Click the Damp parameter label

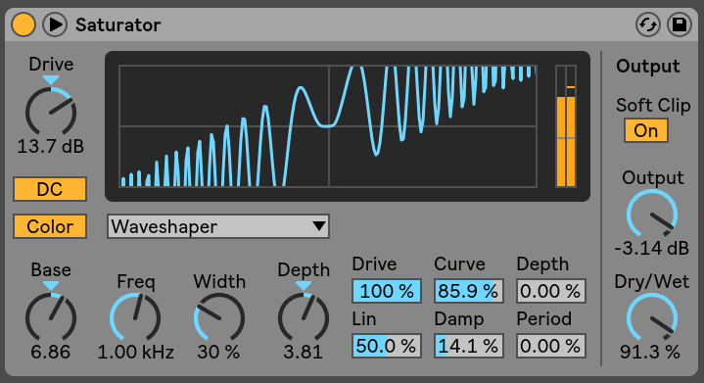[459, 319]
